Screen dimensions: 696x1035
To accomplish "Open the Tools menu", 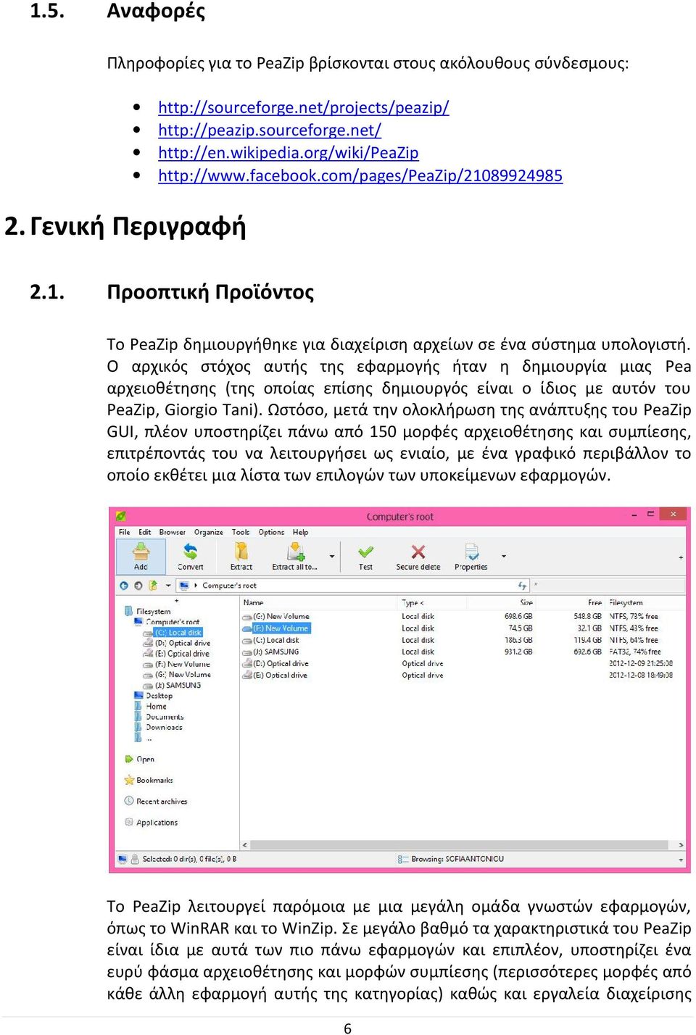I will coord(241,532).
